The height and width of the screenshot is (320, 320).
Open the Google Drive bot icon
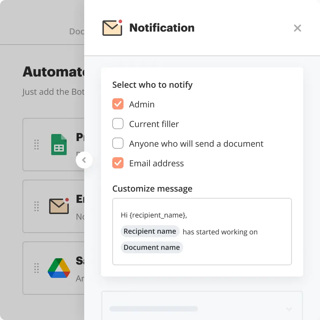click(x=59, y=268)
